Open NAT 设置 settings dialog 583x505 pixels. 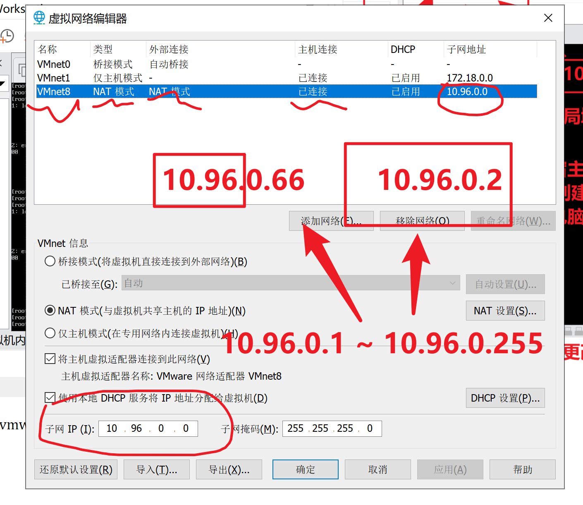[505, 311]
